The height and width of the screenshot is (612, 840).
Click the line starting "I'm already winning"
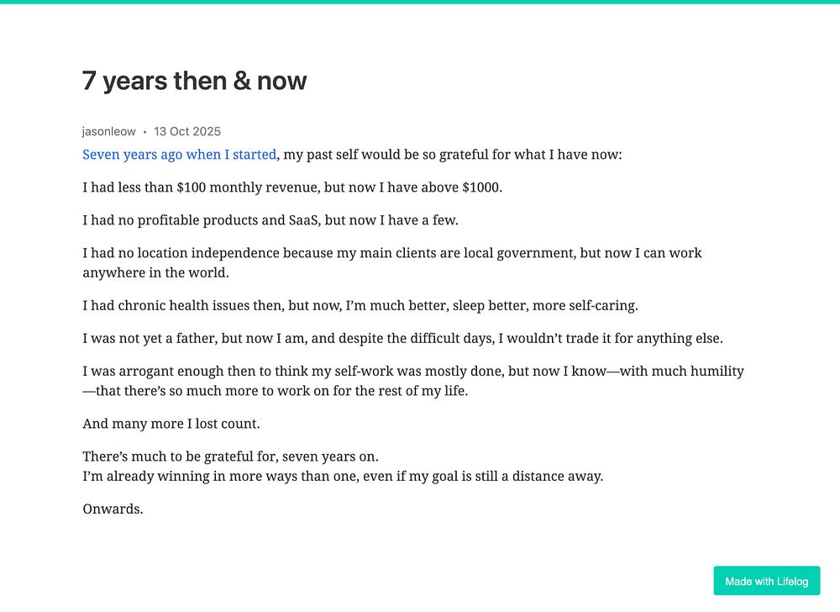[343, 477]
